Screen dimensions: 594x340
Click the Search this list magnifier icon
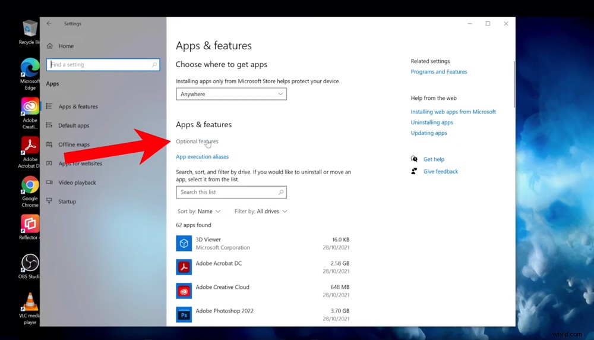[281, 192]
